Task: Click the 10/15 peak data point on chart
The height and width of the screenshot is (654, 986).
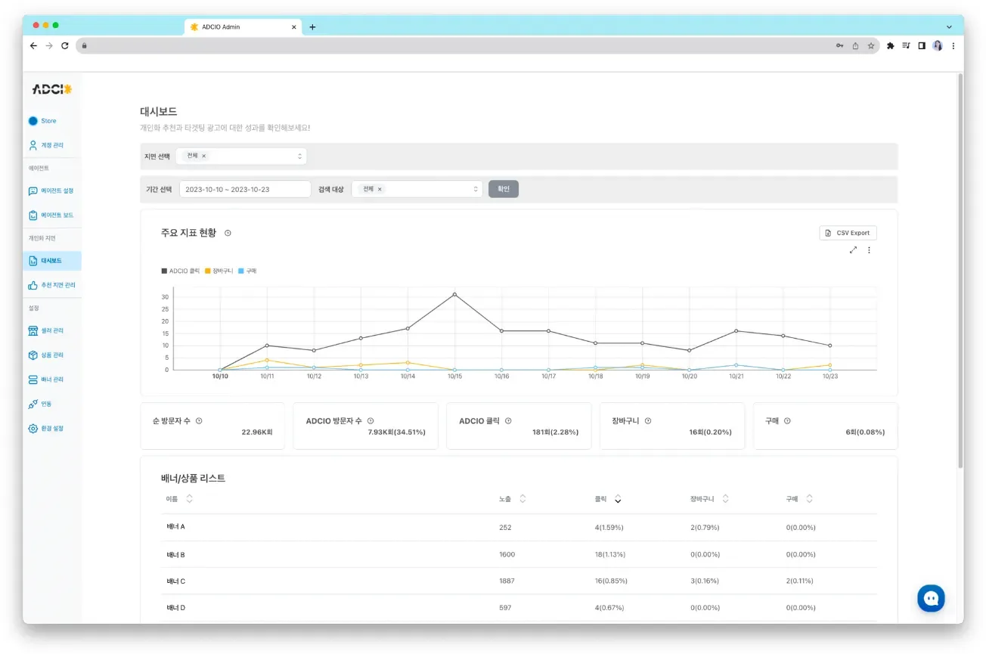Action: coord(454,294)
